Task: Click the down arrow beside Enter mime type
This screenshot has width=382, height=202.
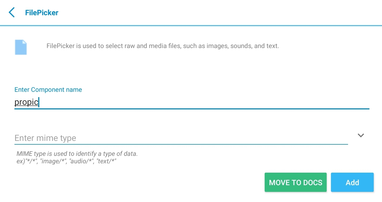Action: tap(361, 136)
